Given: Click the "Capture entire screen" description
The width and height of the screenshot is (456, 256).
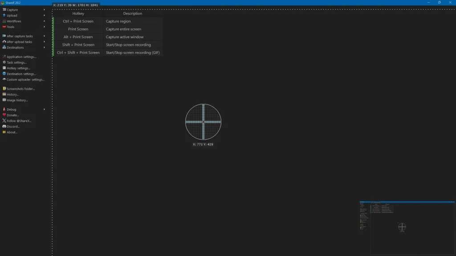Looking at the screenshot, I should [x=124, y=29].
